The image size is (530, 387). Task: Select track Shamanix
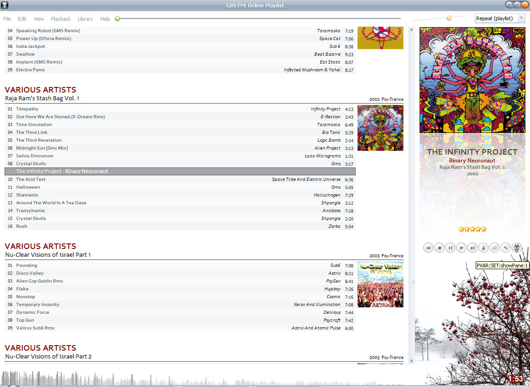pyautogui.click(x=180, y=195)
